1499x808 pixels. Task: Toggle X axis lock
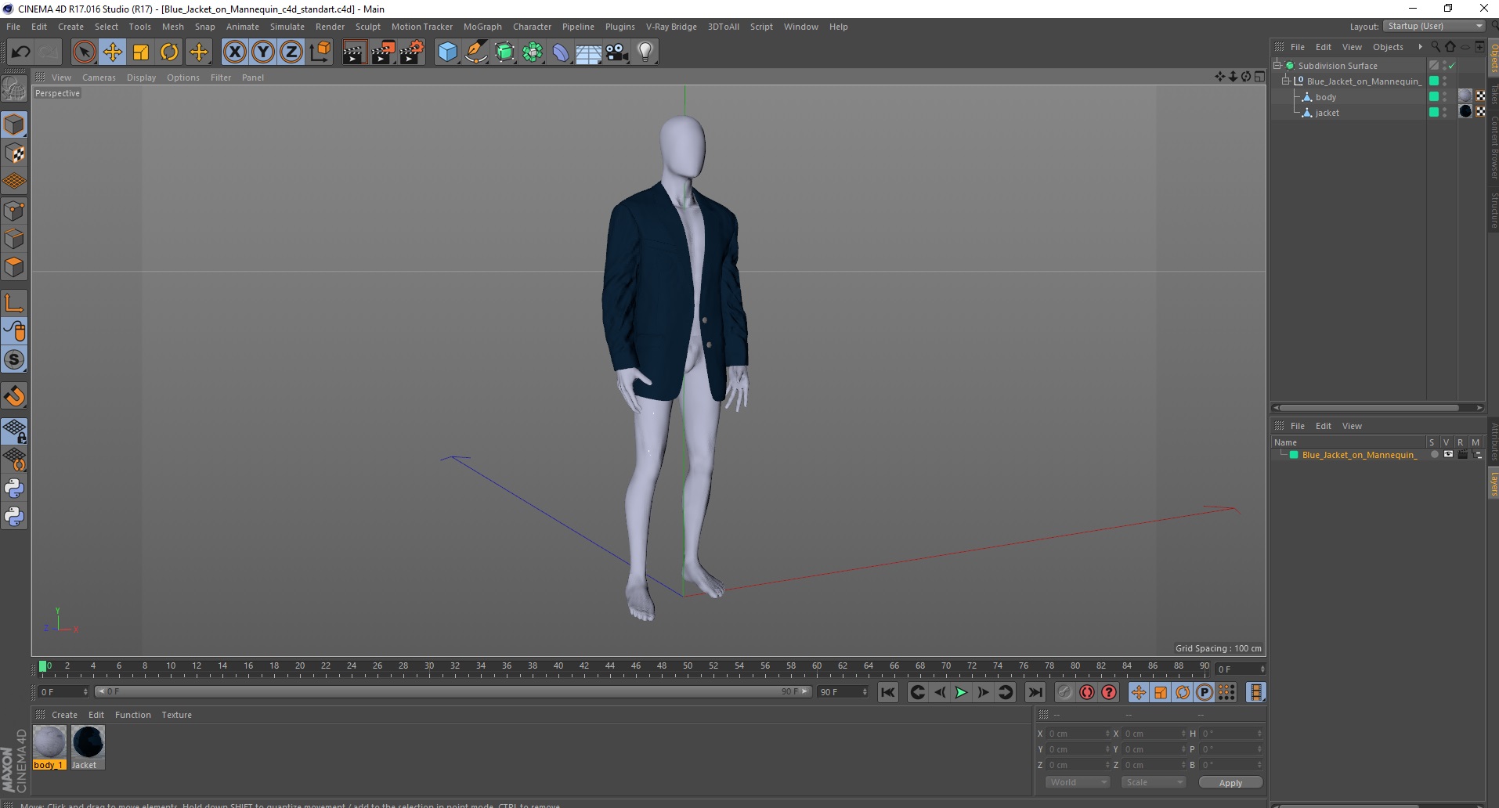pyautogui.click(x=235, y=52)
